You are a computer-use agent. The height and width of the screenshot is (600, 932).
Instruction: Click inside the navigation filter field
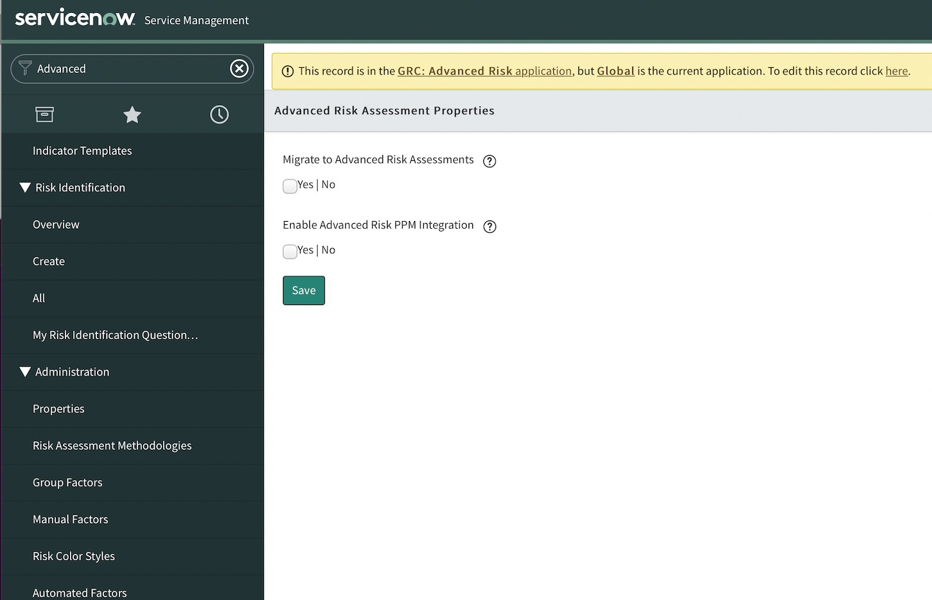pos(128,68)
